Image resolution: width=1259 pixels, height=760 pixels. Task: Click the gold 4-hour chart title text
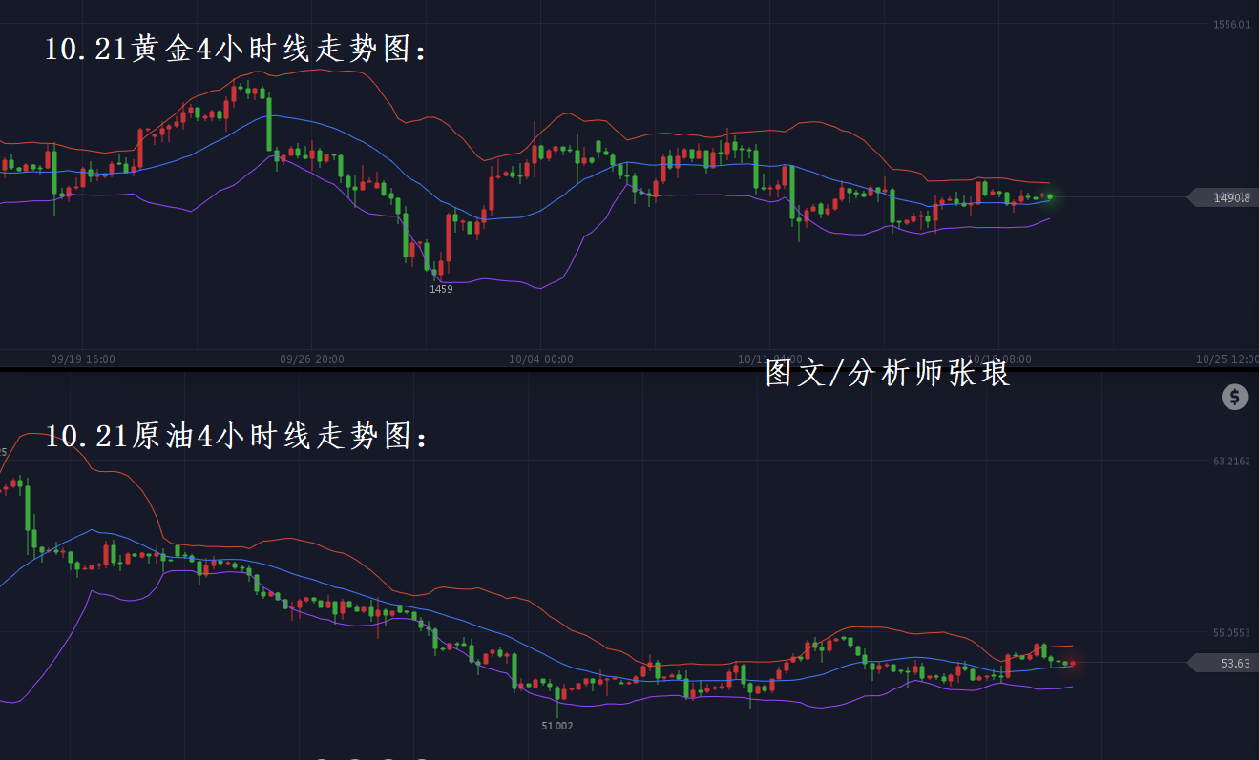[x=238, y=50]
